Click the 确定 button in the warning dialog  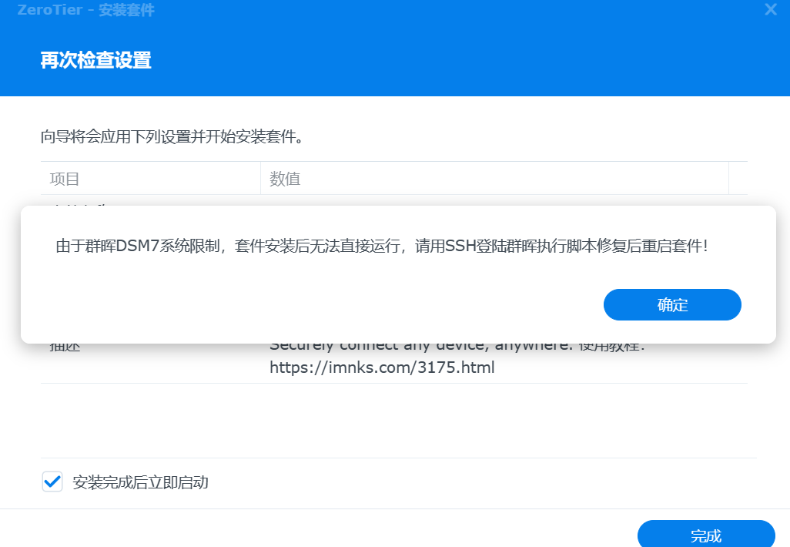coord(672,305)
